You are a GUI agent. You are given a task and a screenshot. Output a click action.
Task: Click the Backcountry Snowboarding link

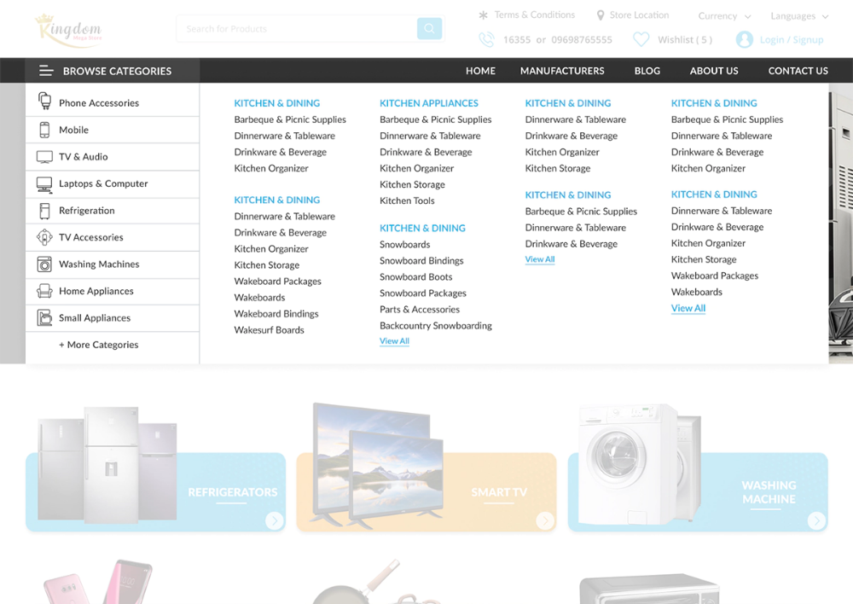pos(435,325)
